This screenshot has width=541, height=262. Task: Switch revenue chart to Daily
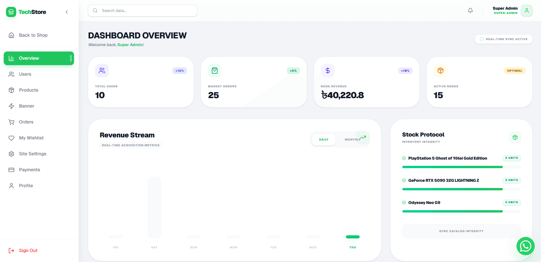tap(324, 140)
